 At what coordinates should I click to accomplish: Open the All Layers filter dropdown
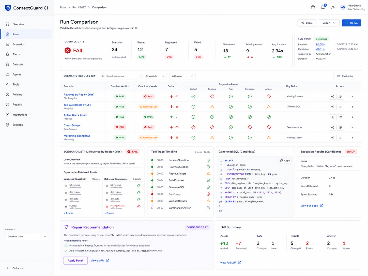pyautogui.click(x=182, y=76)
